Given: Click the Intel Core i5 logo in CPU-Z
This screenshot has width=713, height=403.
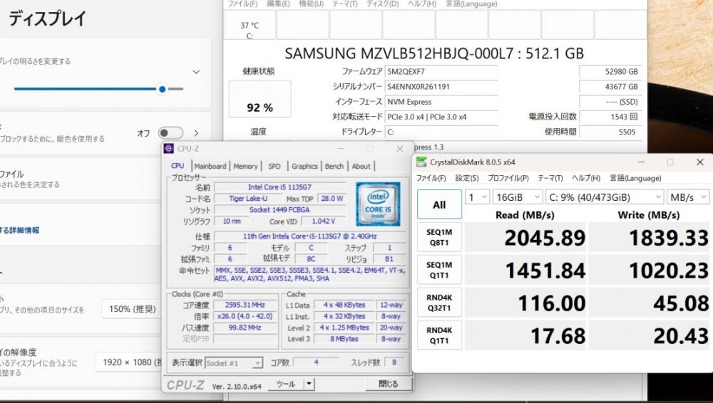Looking at the screenshot, I should coord(378,204).
